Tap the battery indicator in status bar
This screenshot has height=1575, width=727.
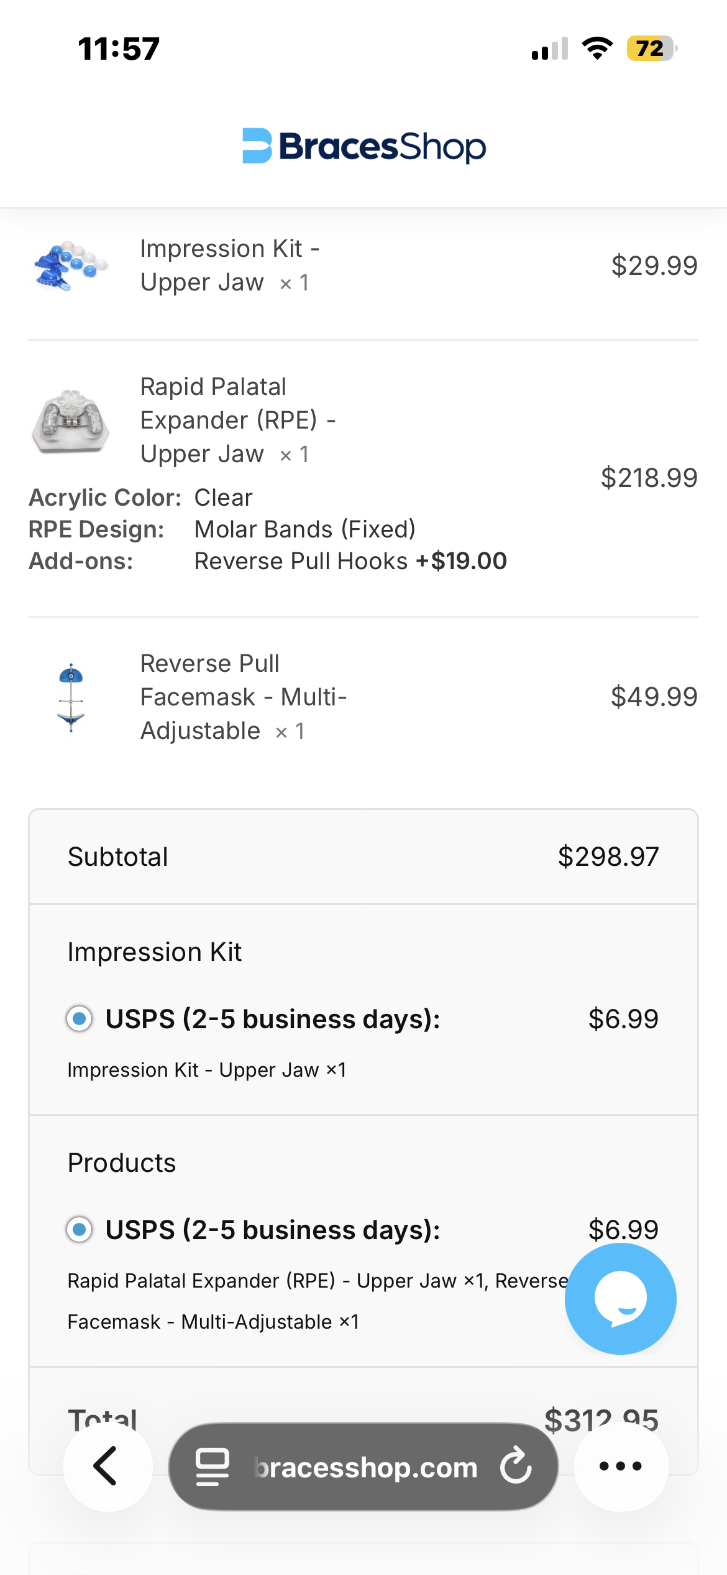tap(651, 49)
